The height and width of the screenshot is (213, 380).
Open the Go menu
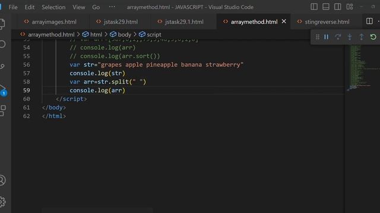coord(96,7)
